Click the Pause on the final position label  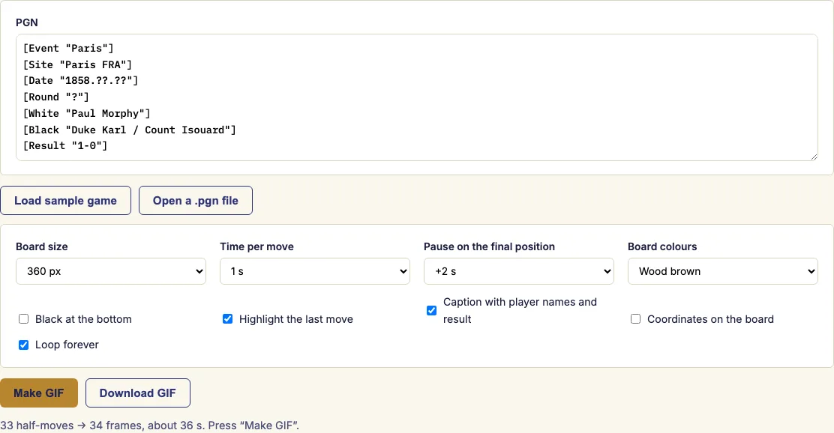click(489, 246)
